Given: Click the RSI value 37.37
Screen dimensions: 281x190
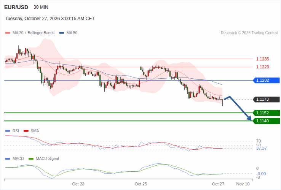Looking at the screenshot, I should pos(262,148).
